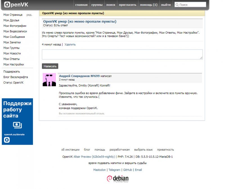The width and height of the screenshot is (227, 189).
Task: Open Мои Настройки
Action: click(x=14, y=64)
